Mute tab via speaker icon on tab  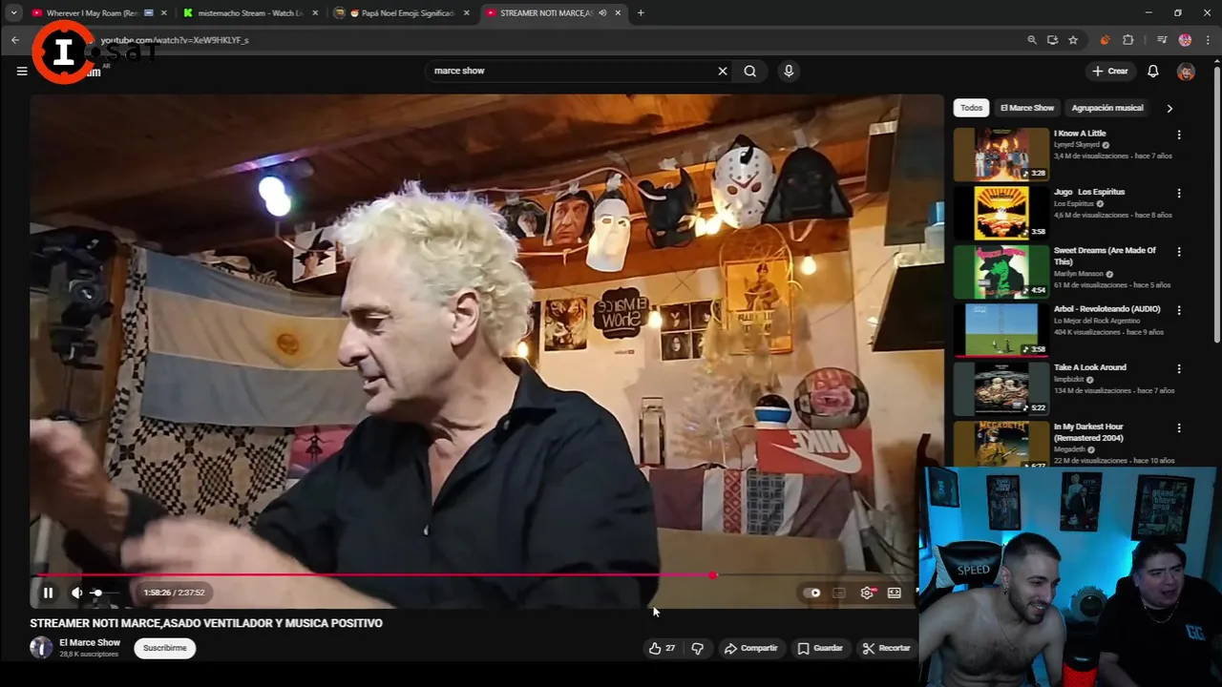coord(602,13)
